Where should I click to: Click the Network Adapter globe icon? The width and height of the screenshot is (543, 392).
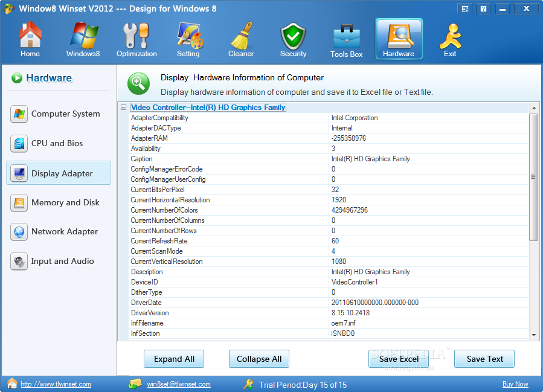coord(19,232)
